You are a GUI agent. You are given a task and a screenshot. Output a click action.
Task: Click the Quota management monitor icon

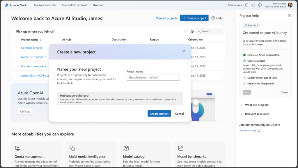click(x=18, y=148)
